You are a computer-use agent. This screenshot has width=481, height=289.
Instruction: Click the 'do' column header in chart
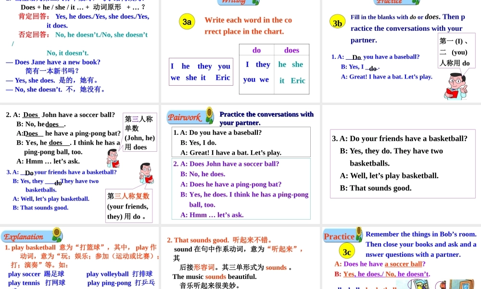click(x=256, y=50)
